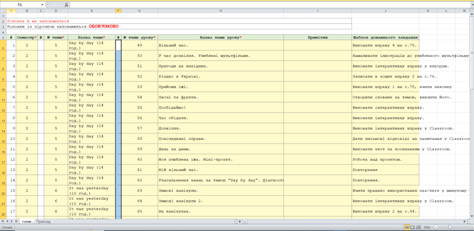The image size is (474, 231).
Task: Switch to Page Layout view icon
Action: point(413,227)
